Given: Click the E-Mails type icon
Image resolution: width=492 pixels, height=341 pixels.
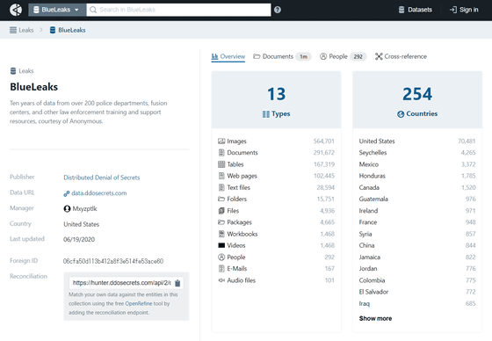Looking at the screenshot, I should click(x=221, y=269).
